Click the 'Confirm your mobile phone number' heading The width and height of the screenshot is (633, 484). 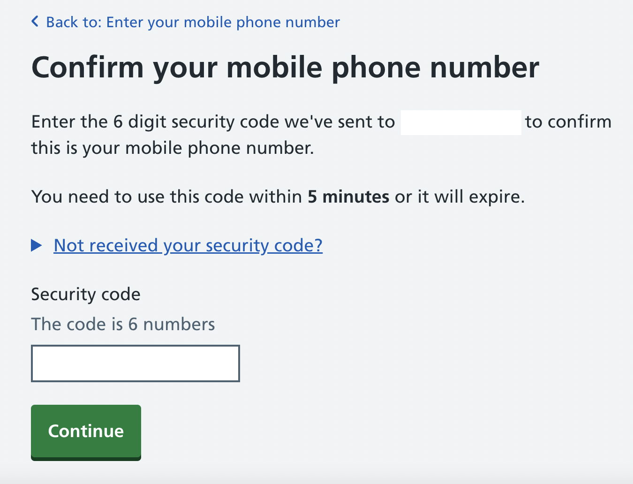(x=285, y=67)
